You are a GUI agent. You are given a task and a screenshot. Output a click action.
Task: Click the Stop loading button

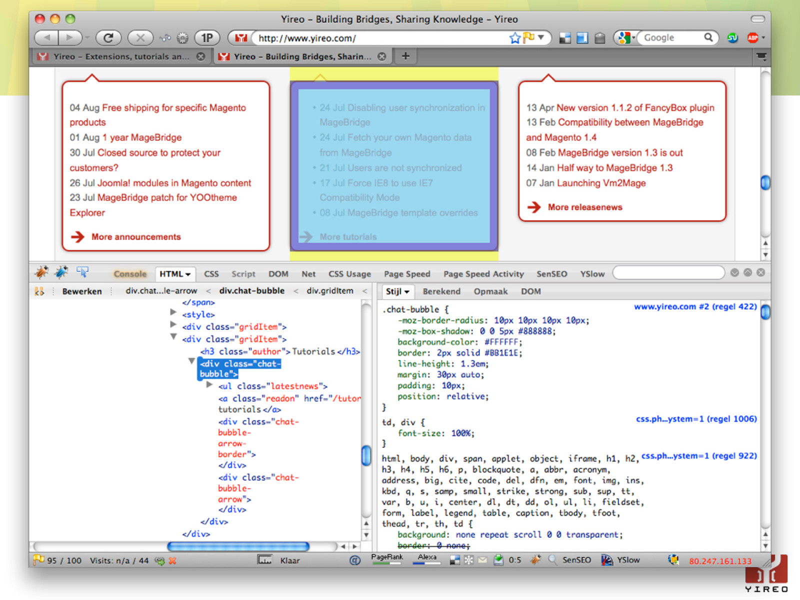click(140, 37)
